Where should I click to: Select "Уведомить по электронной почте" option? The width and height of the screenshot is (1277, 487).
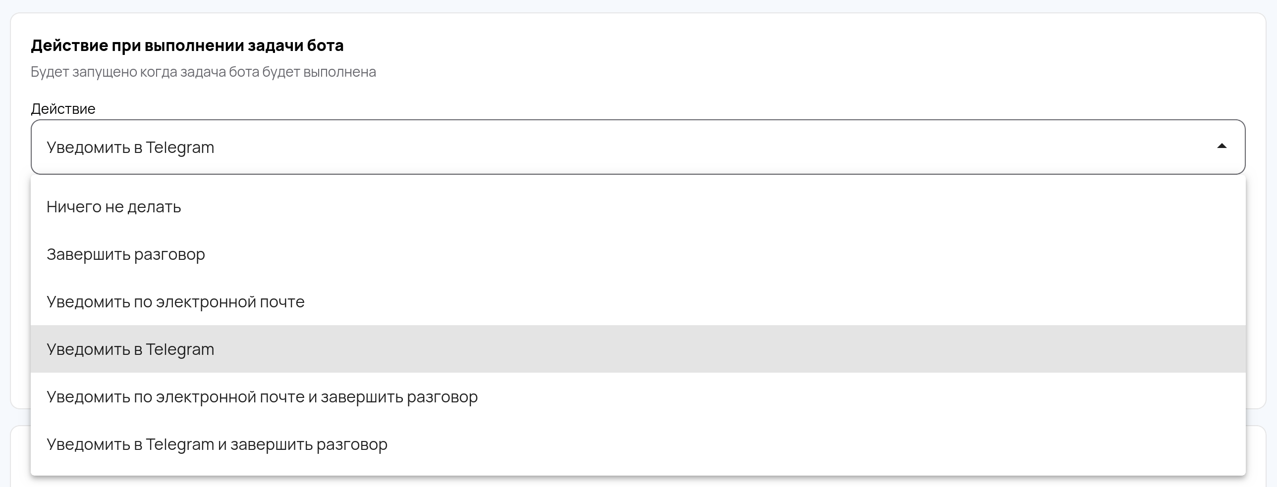click(175, 302)
